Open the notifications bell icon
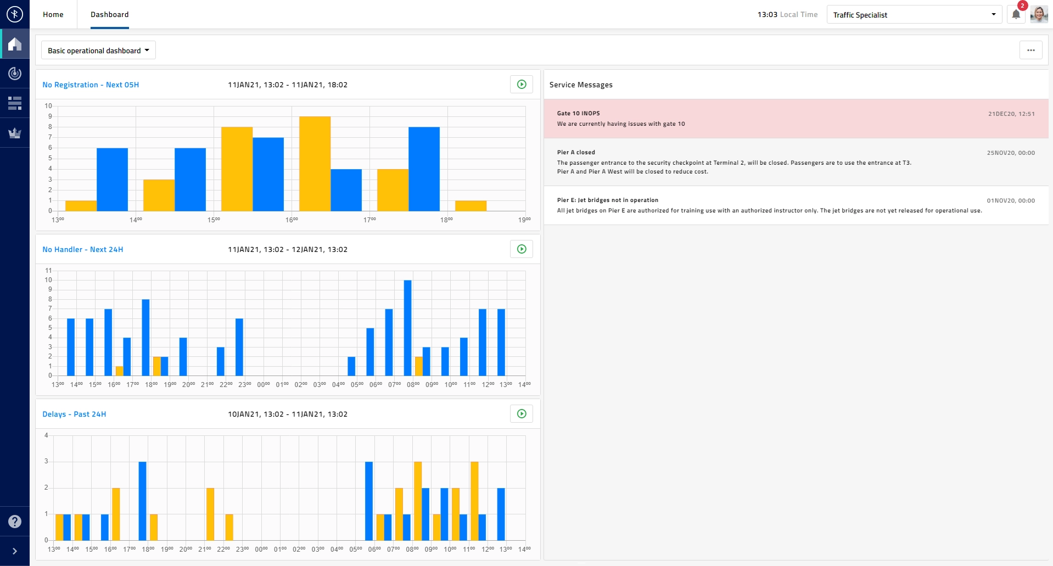This screenshot has height=566, width=1053. [1016, 15]
